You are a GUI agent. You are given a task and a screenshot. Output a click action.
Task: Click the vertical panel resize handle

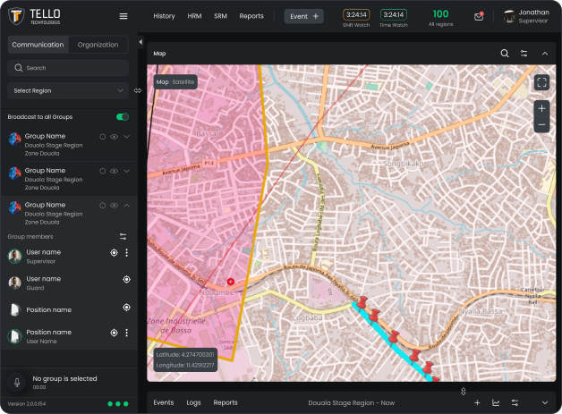pyautogui.click(x=463, y=391)
